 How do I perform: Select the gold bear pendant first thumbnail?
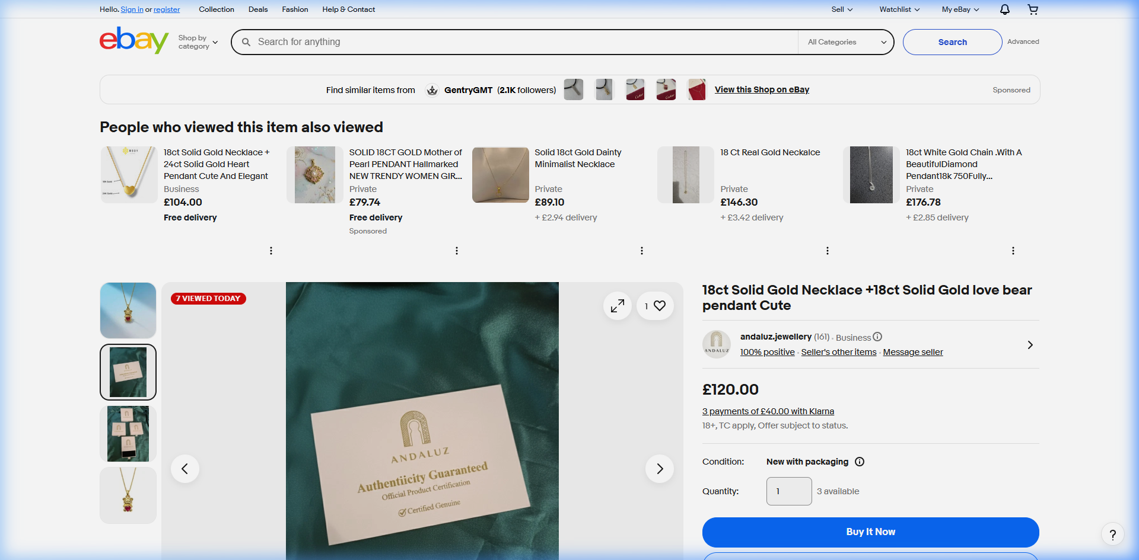[128, 311]
